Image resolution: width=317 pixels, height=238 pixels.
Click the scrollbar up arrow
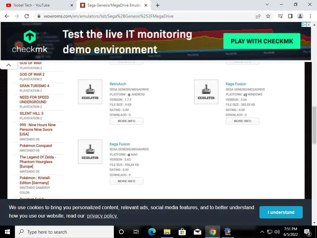(314, 25)
